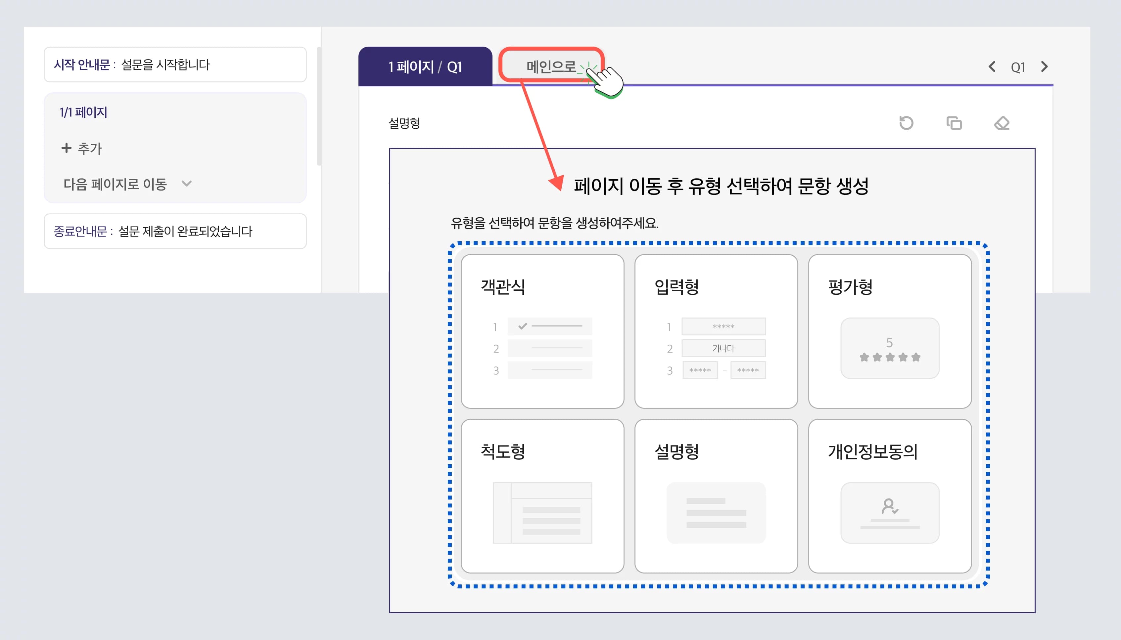Click the plus icon next to 추가
This screenshot has width=1121, height=640.
pos(67,148)
